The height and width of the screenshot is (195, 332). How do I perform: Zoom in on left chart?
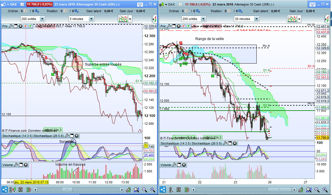[152, 190]
